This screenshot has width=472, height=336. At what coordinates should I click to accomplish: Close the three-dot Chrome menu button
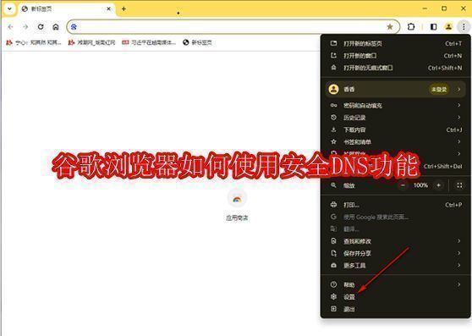click(x=464, y=27)
